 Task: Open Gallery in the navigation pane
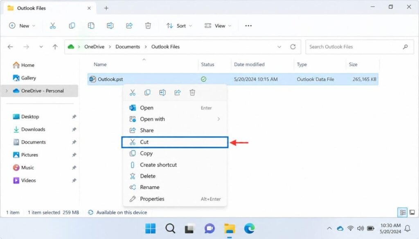[25, 78]
